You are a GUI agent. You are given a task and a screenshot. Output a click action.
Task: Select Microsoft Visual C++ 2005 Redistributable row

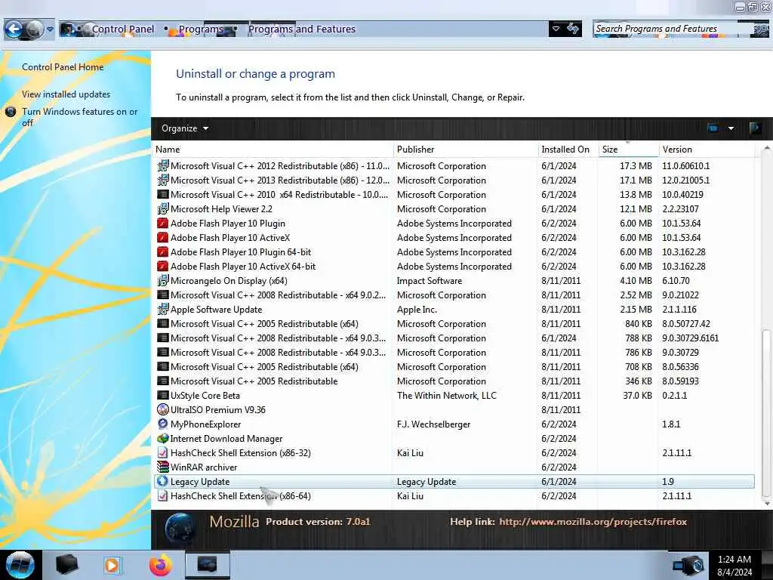pos(454,381)
